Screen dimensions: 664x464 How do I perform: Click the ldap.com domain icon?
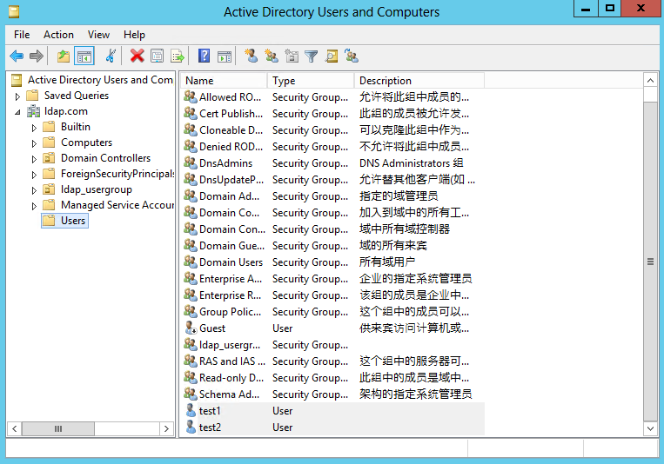(33, 111)
